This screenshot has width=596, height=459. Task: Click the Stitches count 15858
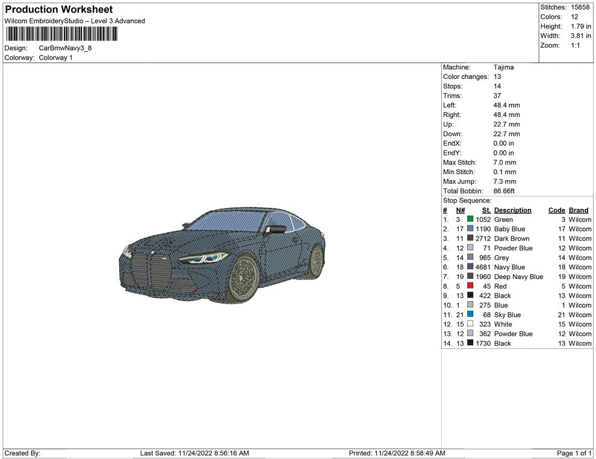coord(580,7)
